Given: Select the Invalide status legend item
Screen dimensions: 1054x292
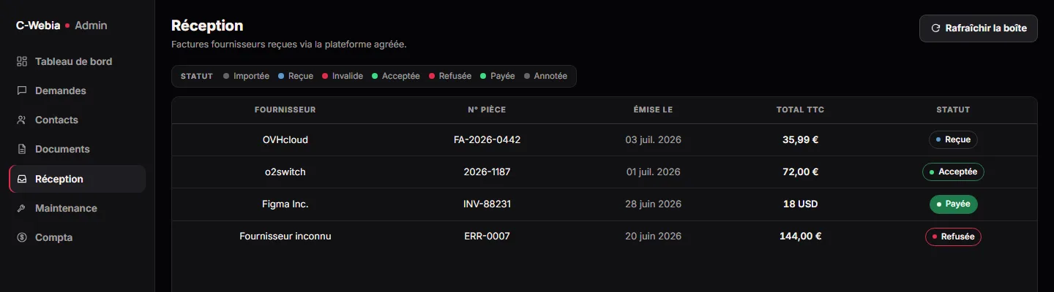Looking at the screenshot, I should click(342, 76).
